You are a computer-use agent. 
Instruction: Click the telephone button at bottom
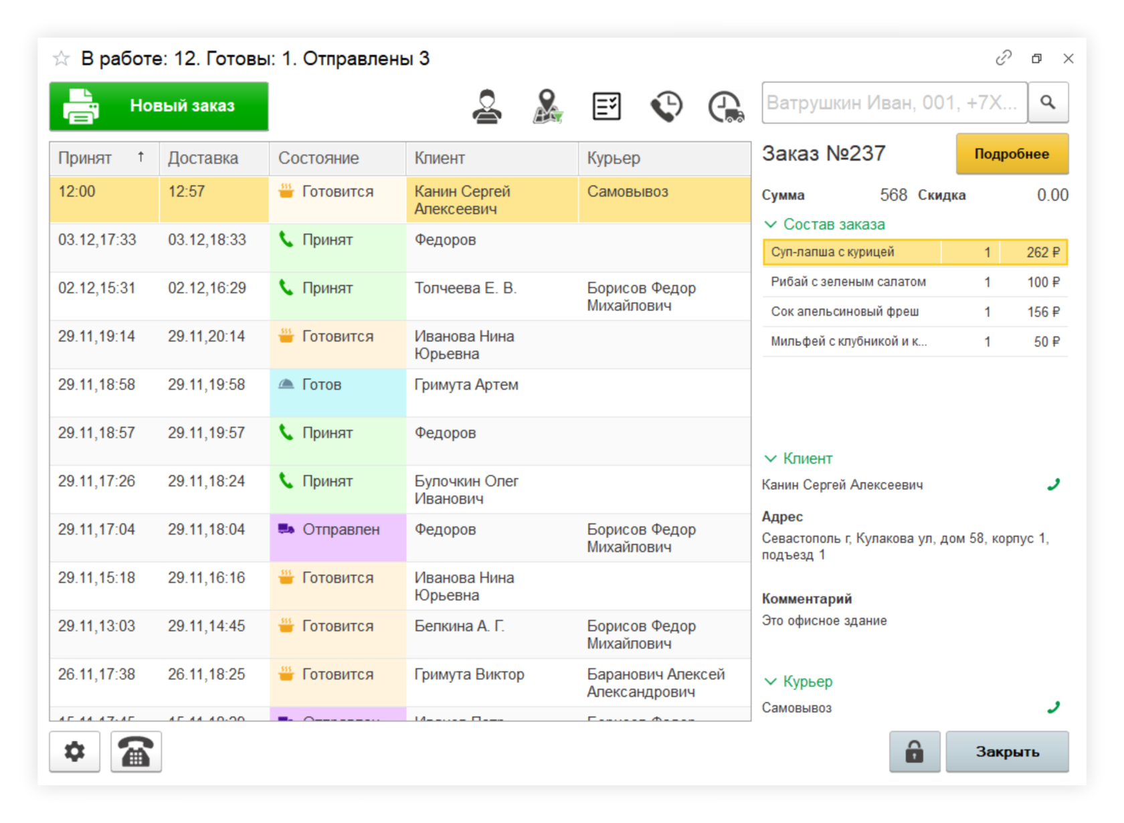136,751
